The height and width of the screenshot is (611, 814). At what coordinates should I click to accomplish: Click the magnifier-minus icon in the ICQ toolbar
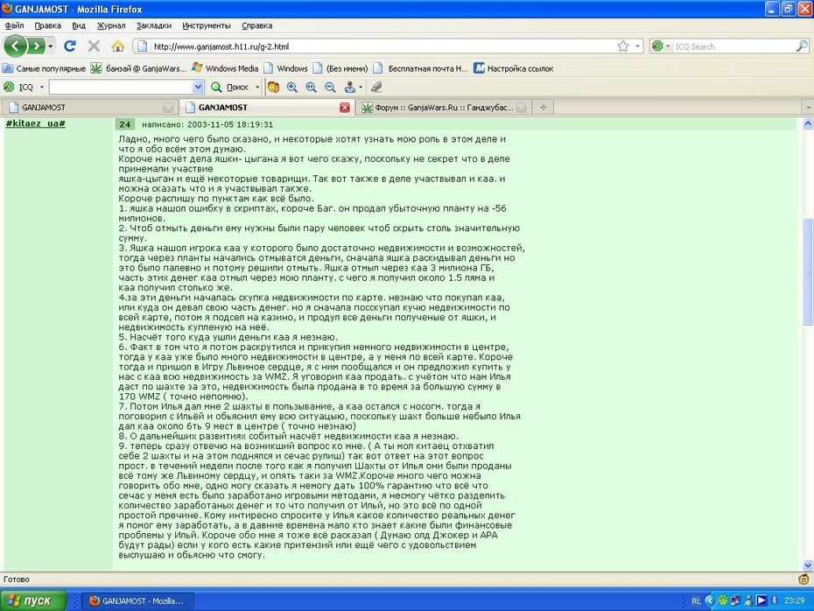coord(330,88)
